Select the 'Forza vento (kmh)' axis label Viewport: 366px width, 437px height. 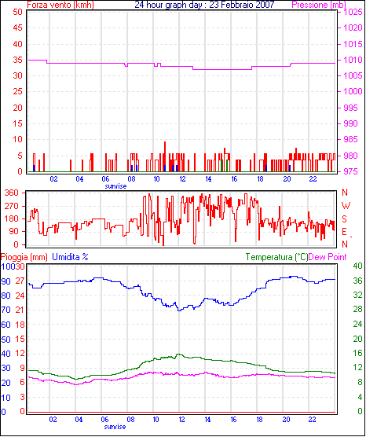pyautogui.click(x=60, y=5)
